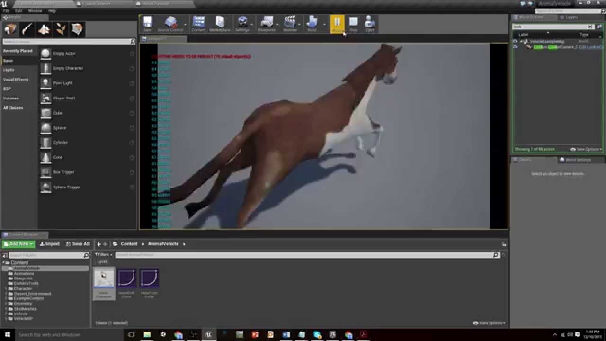Select the Horse Character asset thumbnail
This screenshot has width=606, height=341.
tap(104, 278)
